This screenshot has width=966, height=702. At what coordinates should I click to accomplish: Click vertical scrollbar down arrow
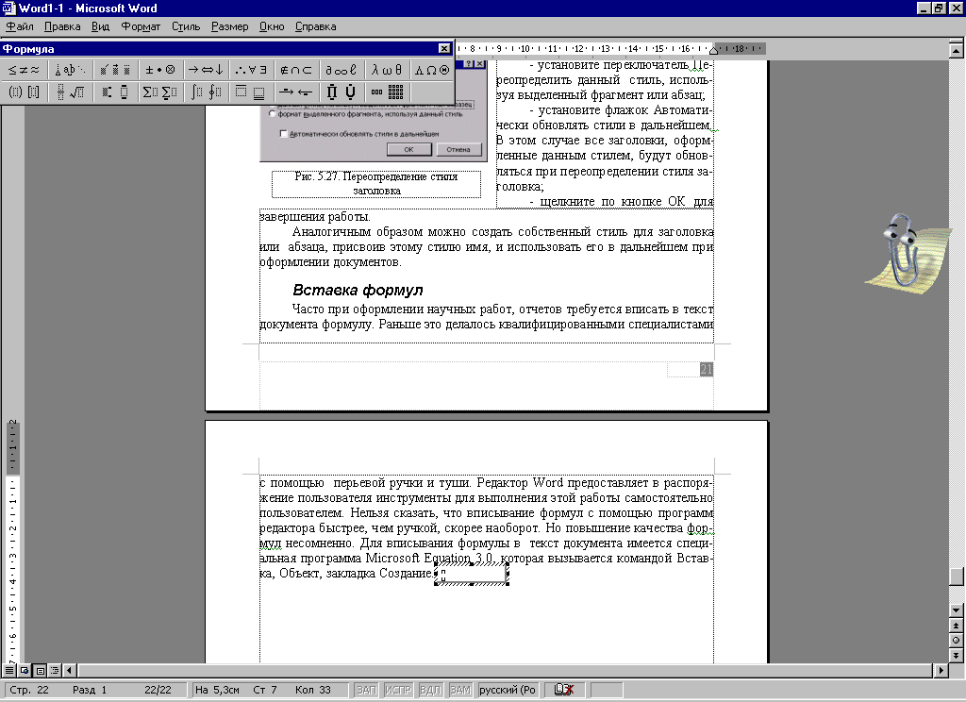tap(957, 610)
